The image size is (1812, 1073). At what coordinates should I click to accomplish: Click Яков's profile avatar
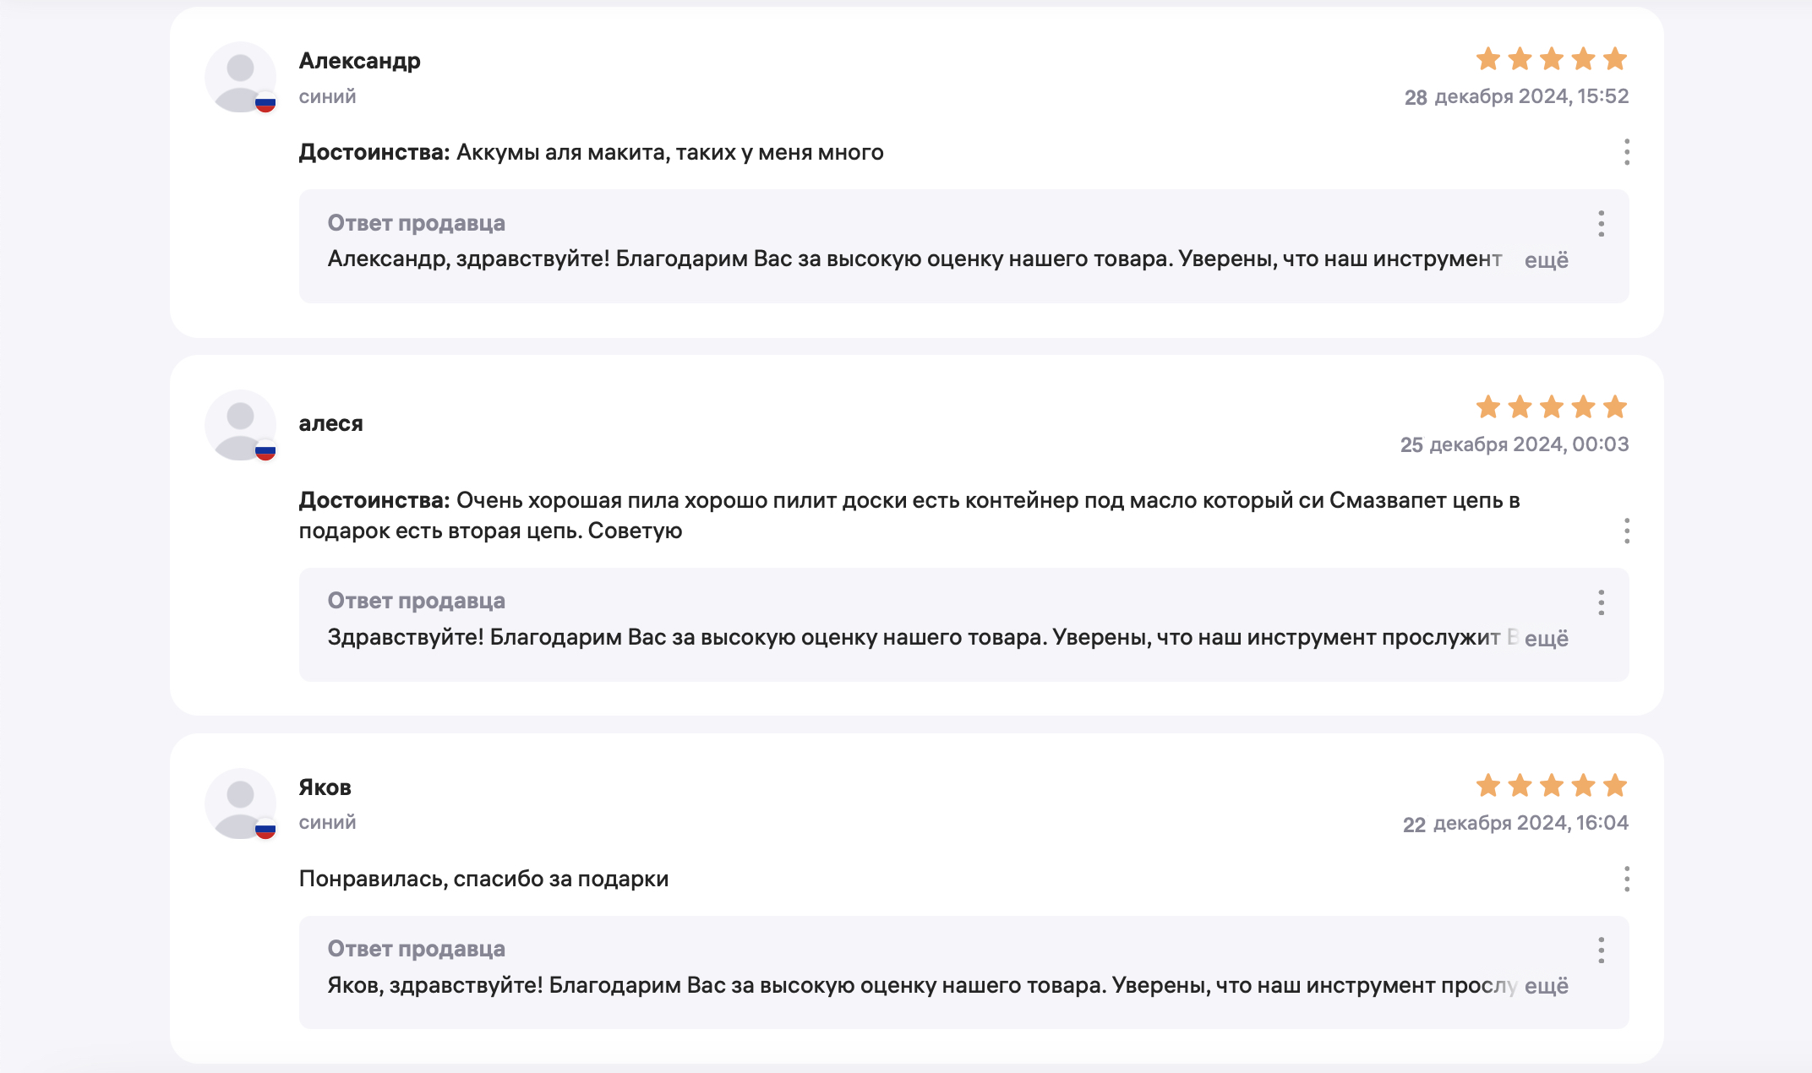click(241, 803)
